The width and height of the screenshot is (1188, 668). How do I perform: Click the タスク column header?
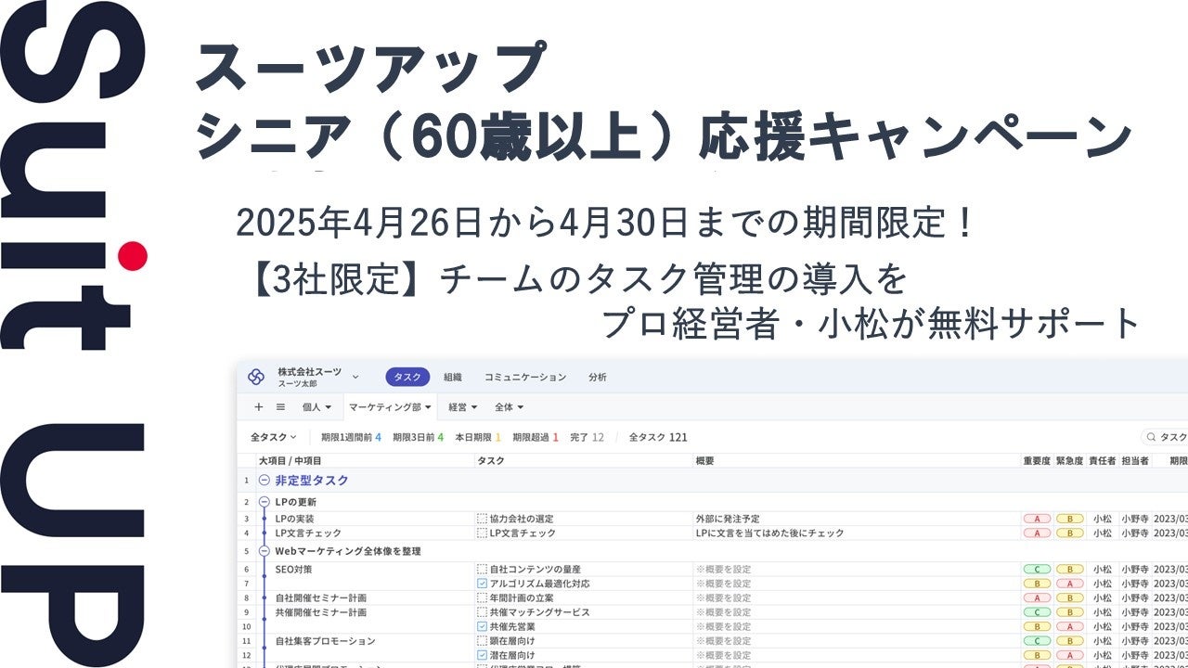point(491,460)
